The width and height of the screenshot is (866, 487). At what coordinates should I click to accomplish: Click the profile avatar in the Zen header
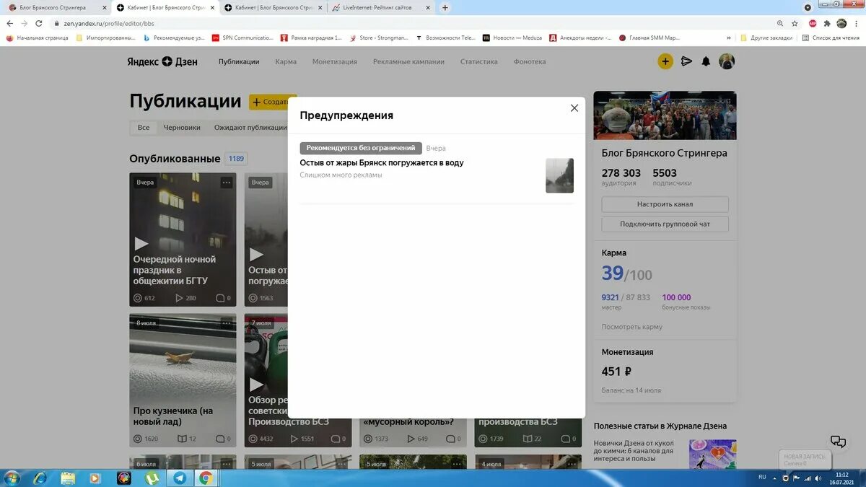(726, 61)
